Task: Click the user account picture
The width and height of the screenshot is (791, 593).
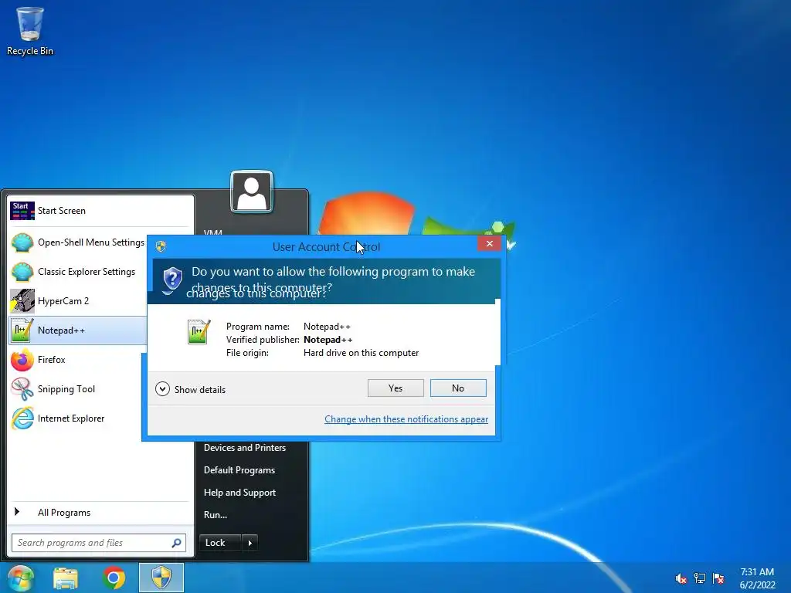Action: point(252,192)
